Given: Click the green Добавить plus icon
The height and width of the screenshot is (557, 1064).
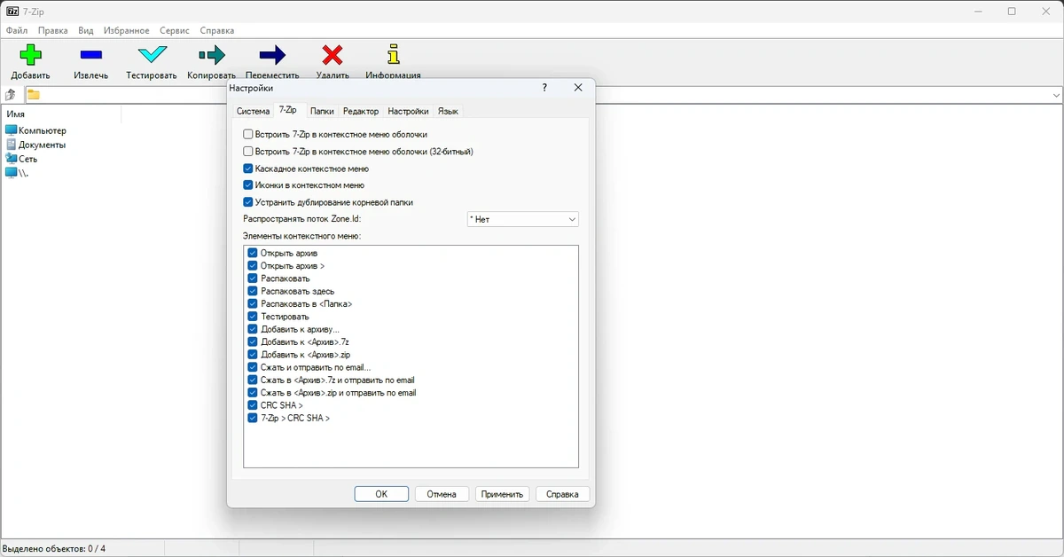Looking at the screenshot, I should (31, 55).
